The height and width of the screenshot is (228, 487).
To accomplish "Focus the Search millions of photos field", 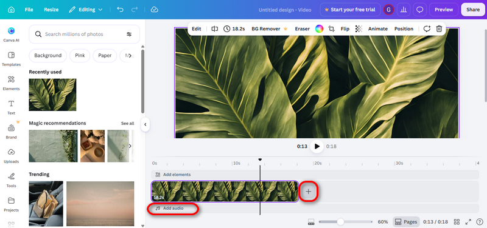I will (84, 34).
